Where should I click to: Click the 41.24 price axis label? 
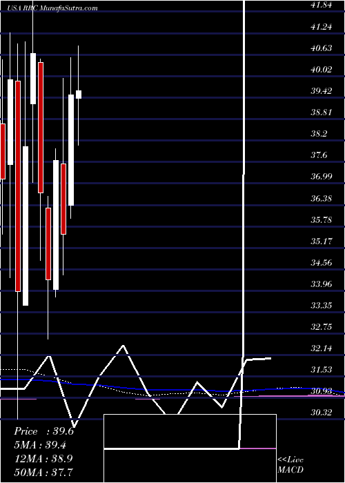(x=322, y=26)
